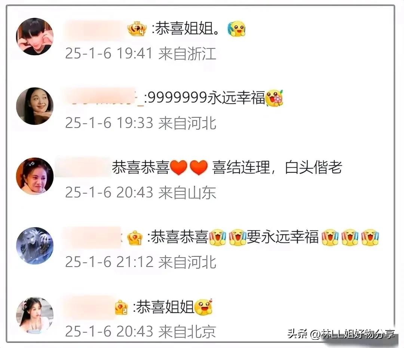Open the Beijing commenter's avatar
This screenshot has width=404, height=348.
pos(34,316)
